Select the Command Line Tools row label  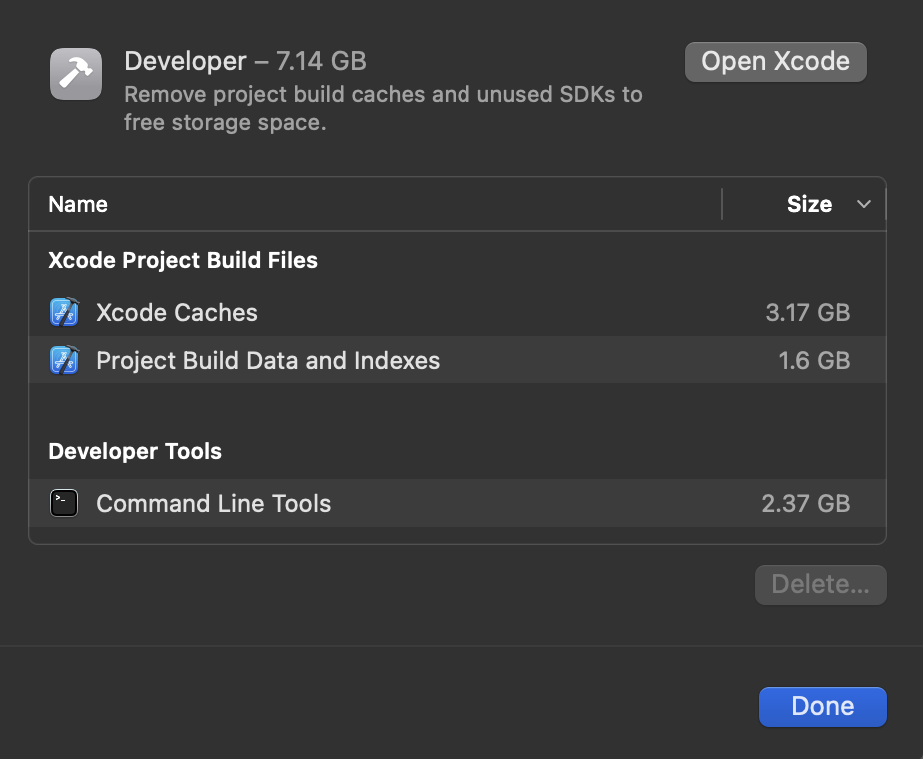coord(213,503)
